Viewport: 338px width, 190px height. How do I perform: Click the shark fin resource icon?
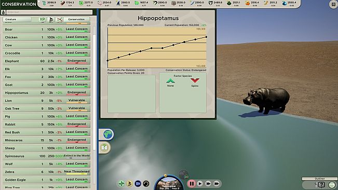click(x=118, y=3)
